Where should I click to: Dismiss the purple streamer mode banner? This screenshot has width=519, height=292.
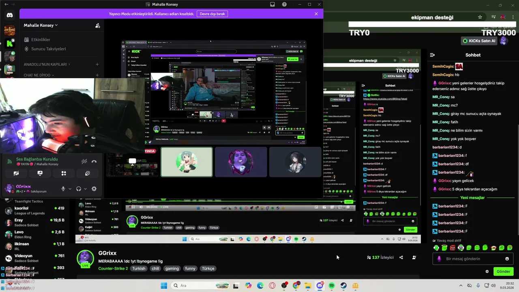tap(316, 14)
